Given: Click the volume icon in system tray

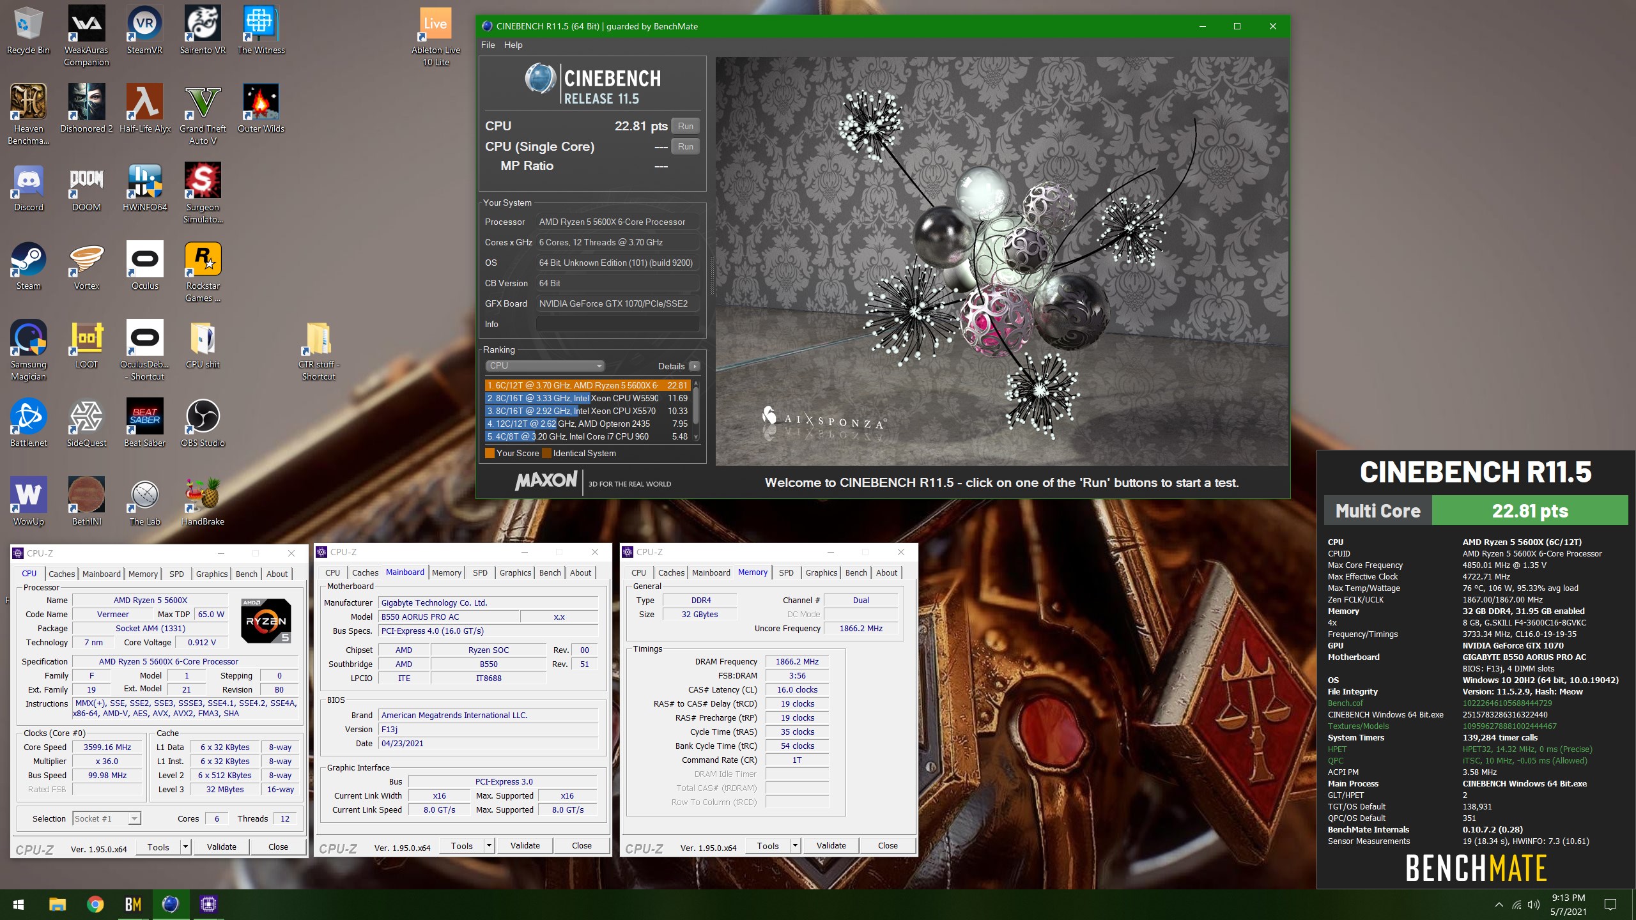Looking at the screenshot, I should [1534, 905].
